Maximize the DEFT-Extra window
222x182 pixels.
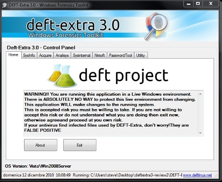[198, 4]
